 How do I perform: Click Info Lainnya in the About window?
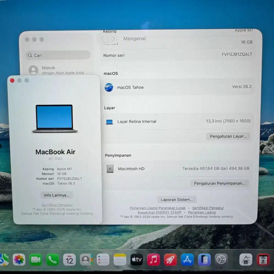tap(56, 195)
